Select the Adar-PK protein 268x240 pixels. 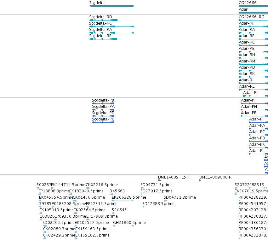pos(257,145)
